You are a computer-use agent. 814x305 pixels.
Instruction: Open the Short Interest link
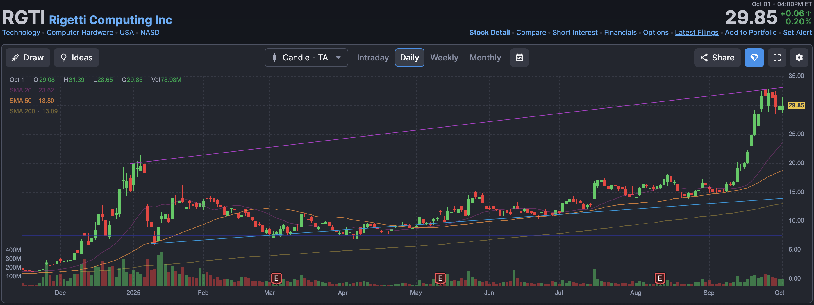click(575, 33)
